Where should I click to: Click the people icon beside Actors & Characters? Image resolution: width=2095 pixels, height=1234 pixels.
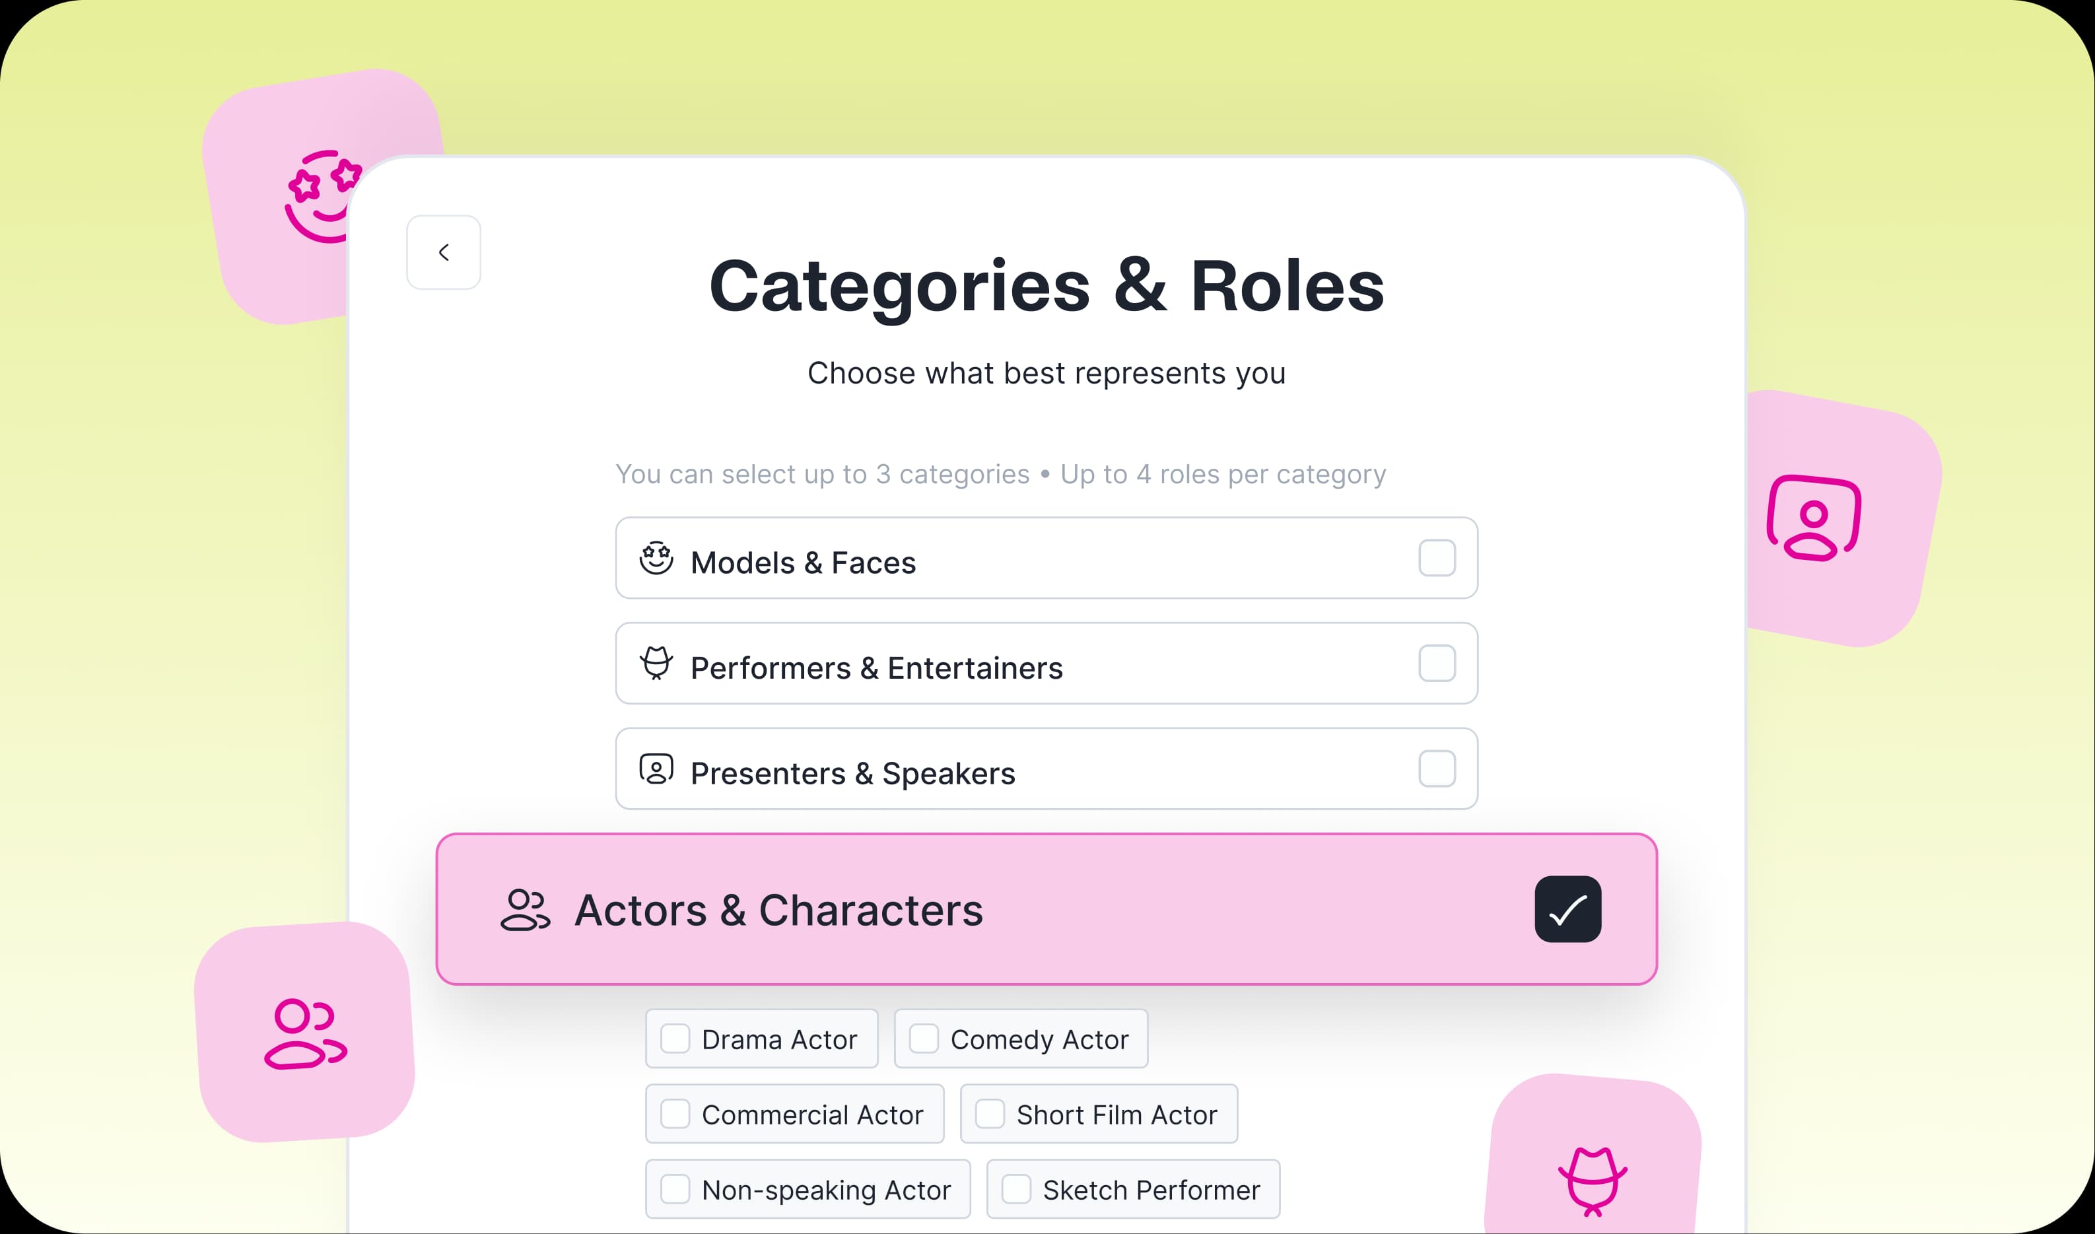coord(526,910)
